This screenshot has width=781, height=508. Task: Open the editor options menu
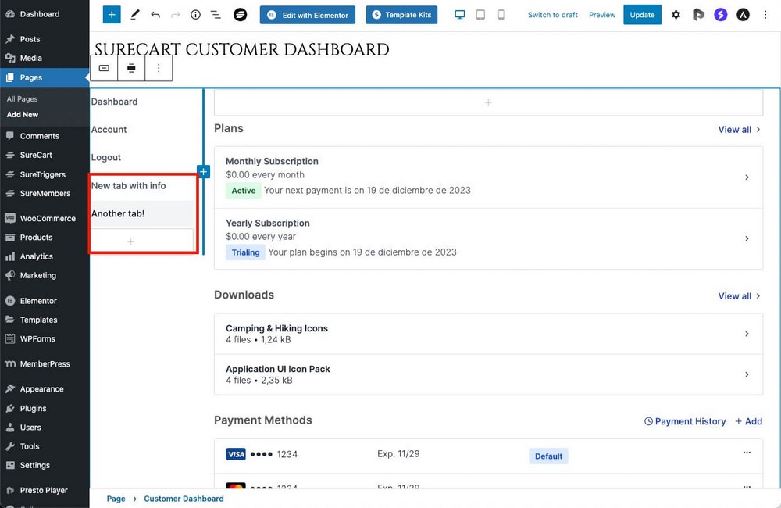(x=765, y=15)
